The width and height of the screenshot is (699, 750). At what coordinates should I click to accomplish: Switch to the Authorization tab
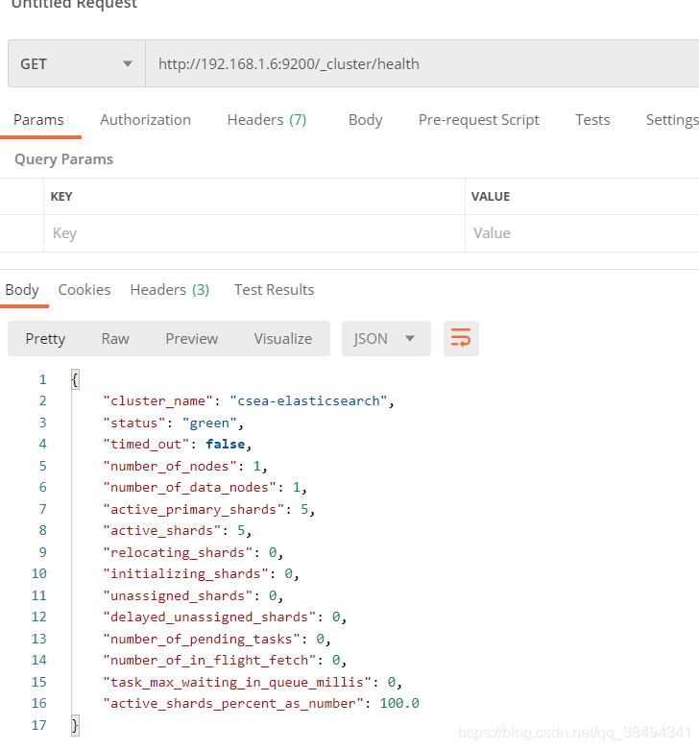(145, 120)
